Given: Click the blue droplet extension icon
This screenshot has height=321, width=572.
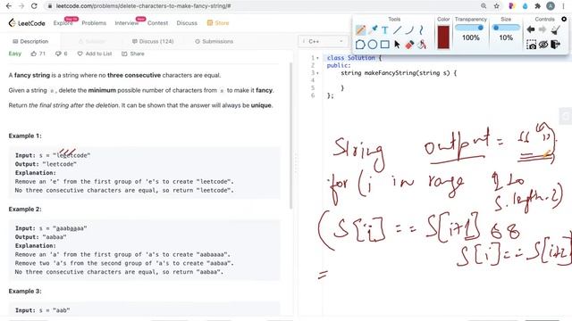Looking at the screenshot, I should tap(525, 6).
